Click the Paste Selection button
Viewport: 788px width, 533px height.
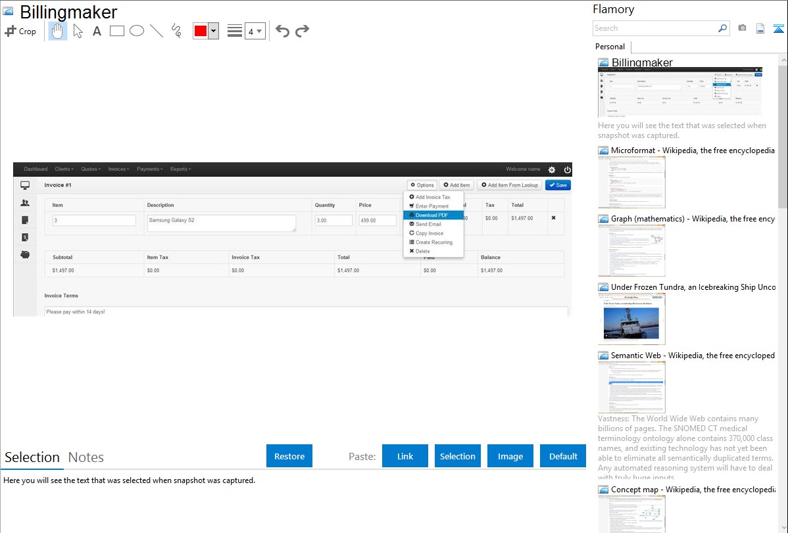(458, 456)
